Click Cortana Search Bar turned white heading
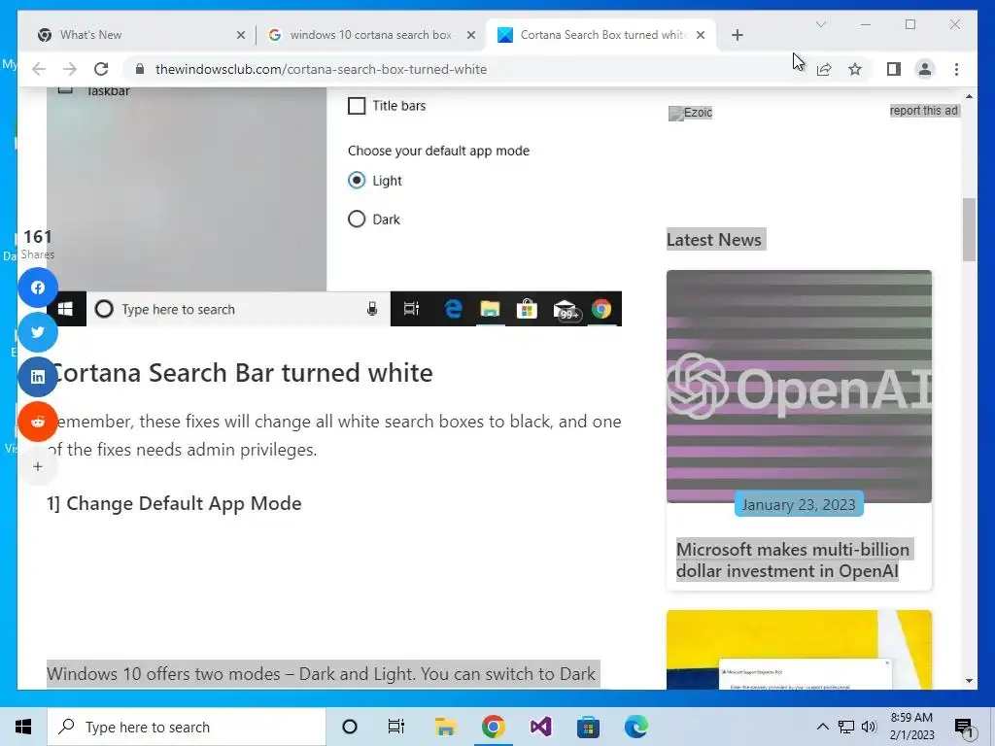This screenshot has width=995, height=746. (x=240, y=373)
